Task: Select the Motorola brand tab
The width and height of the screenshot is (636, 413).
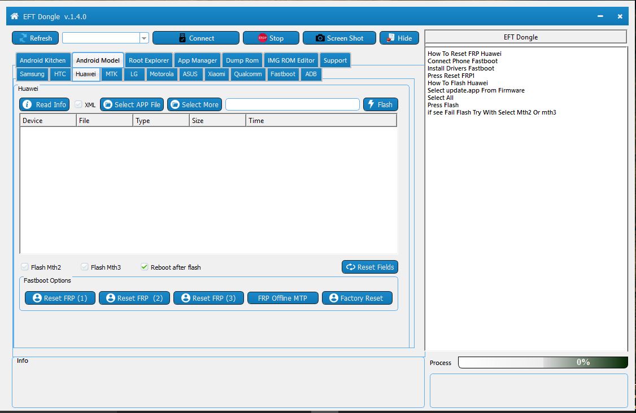Action: coord(162,74)
